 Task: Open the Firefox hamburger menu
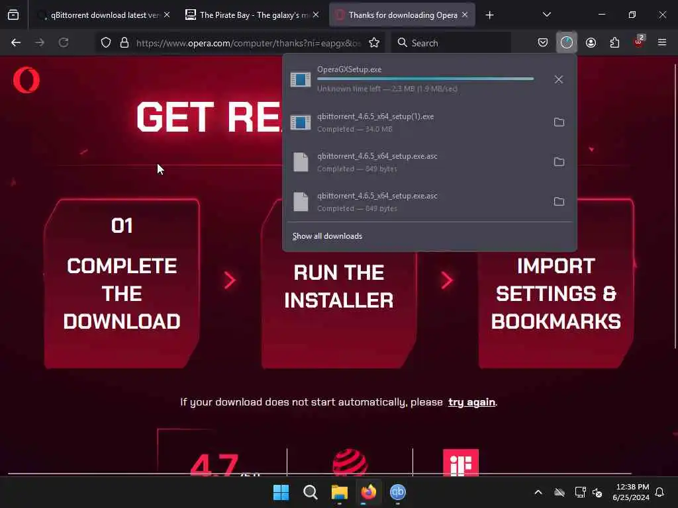(662, 42)
